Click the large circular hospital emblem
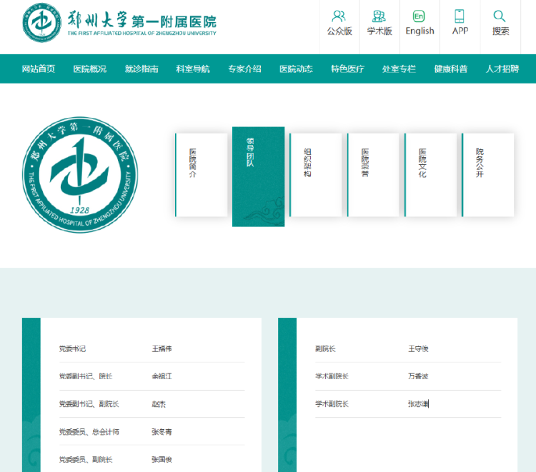The image size is (536, 472). (80, 175)
